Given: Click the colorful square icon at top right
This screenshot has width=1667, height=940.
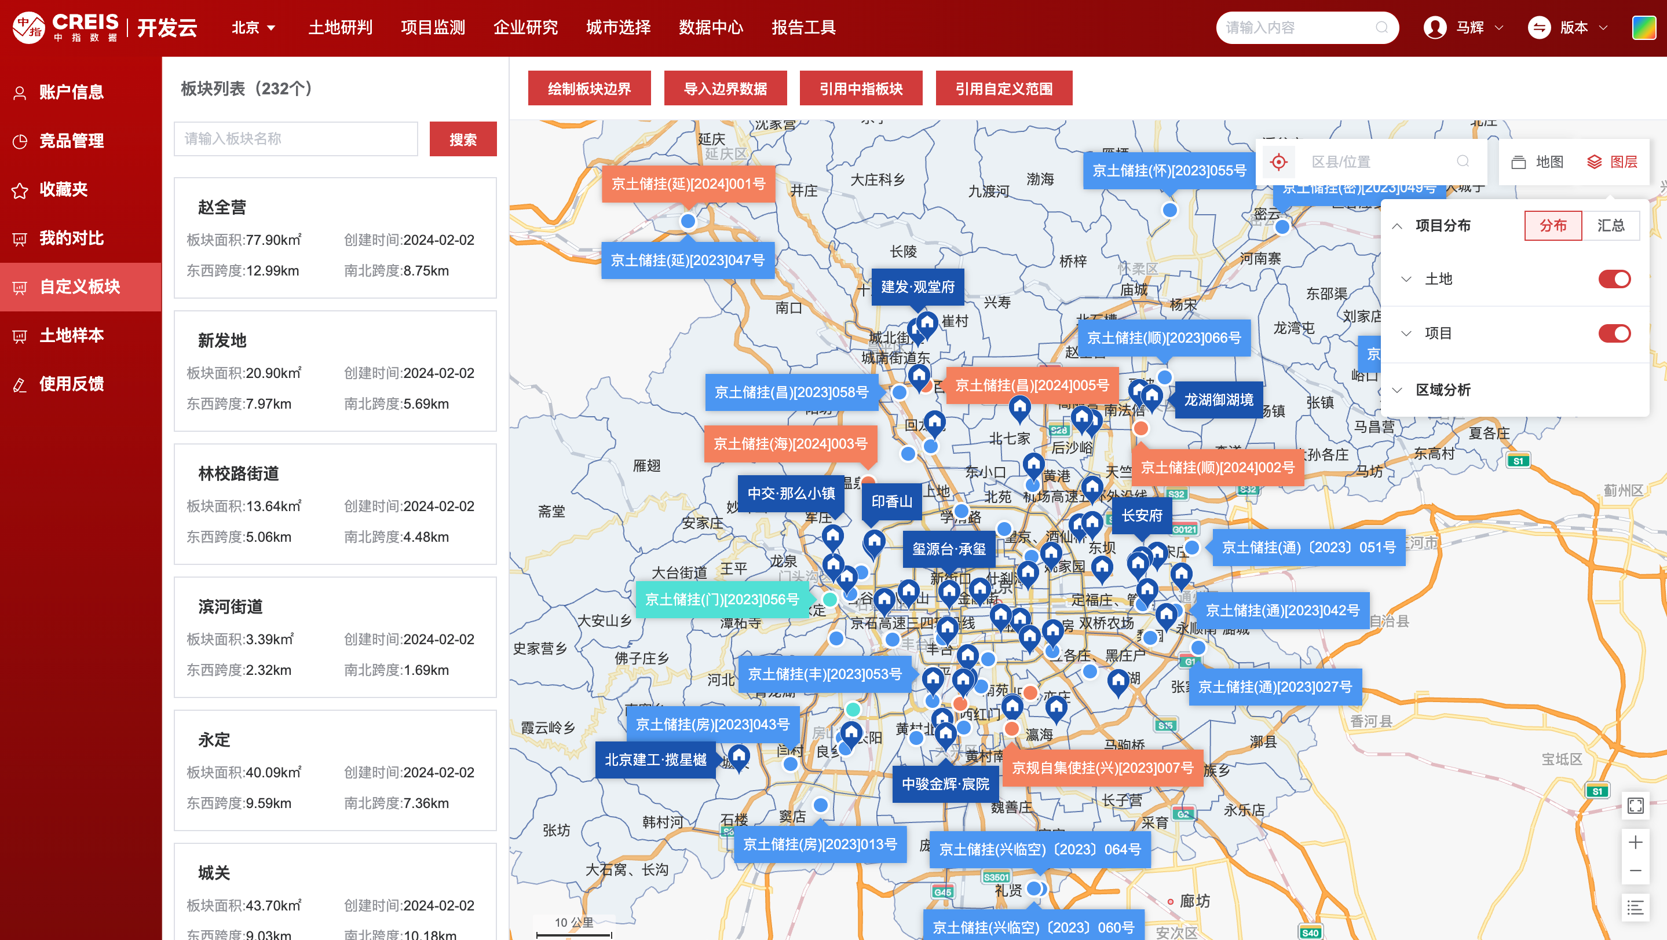Looking at the screenshot, I should (x=1644, y=28).
